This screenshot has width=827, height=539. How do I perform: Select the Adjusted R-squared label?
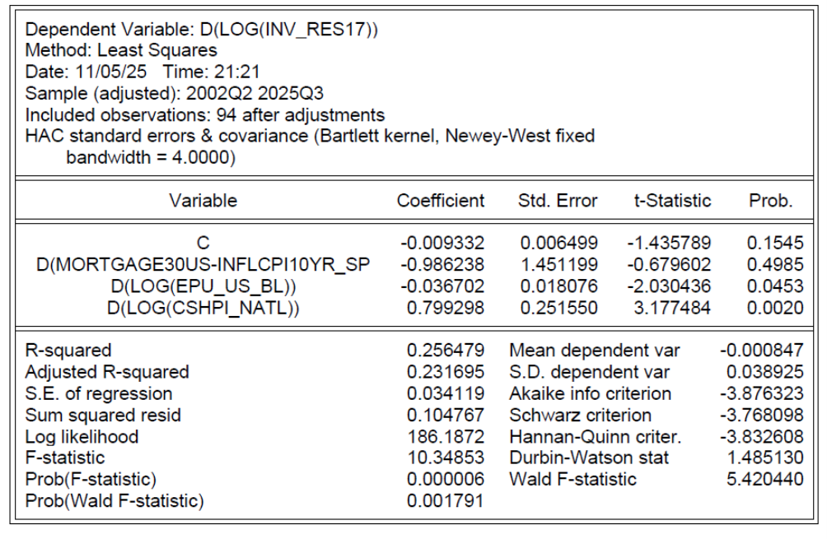pos(107,373)
